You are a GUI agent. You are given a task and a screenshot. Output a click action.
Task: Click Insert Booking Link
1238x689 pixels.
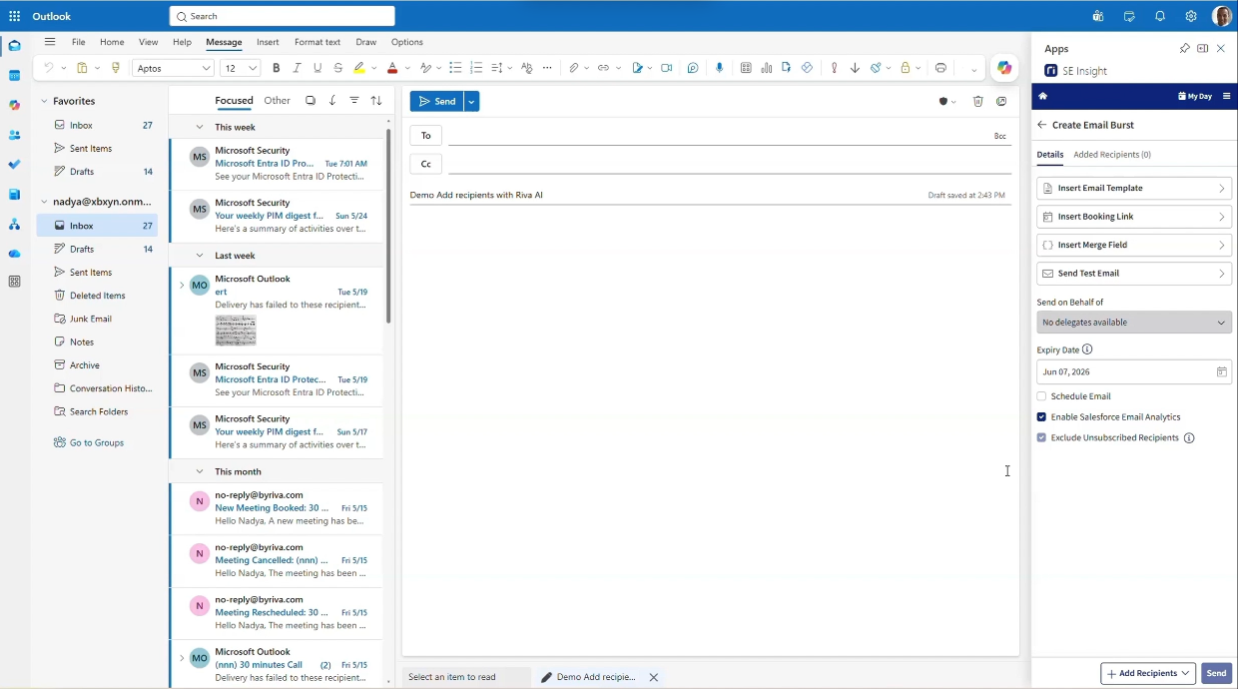click(x=1134, y=217)
